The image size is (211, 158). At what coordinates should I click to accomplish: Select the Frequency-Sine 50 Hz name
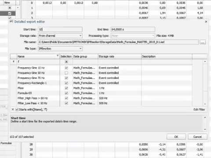(x=31, y=73)
